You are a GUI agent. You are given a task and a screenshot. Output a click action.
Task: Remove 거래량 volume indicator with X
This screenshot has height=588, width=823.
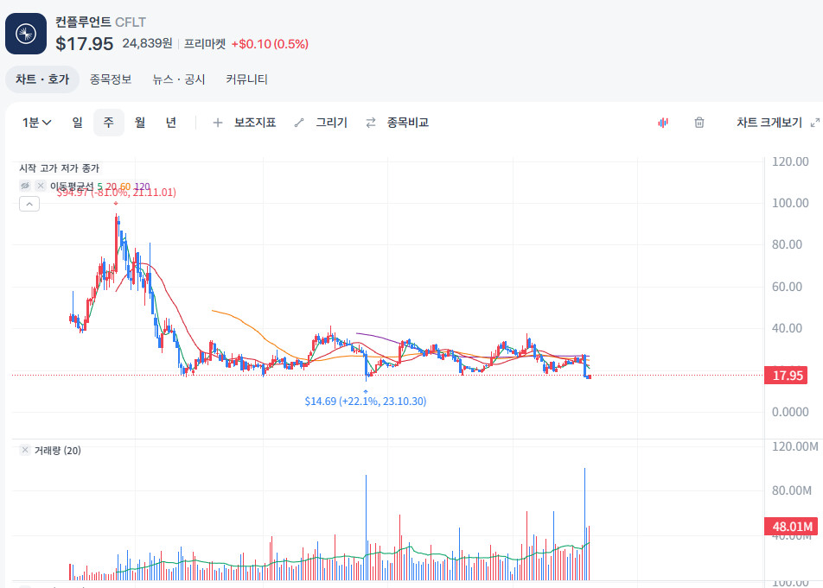pyautogui.click(x=25, y=450)
